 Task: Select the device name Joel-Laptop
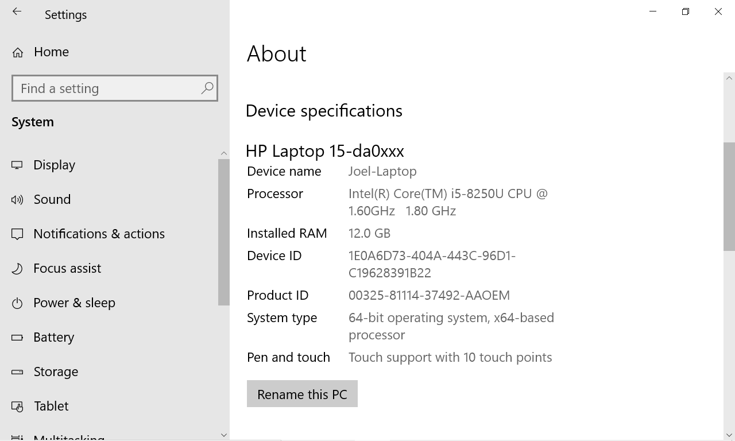[382, 171]
